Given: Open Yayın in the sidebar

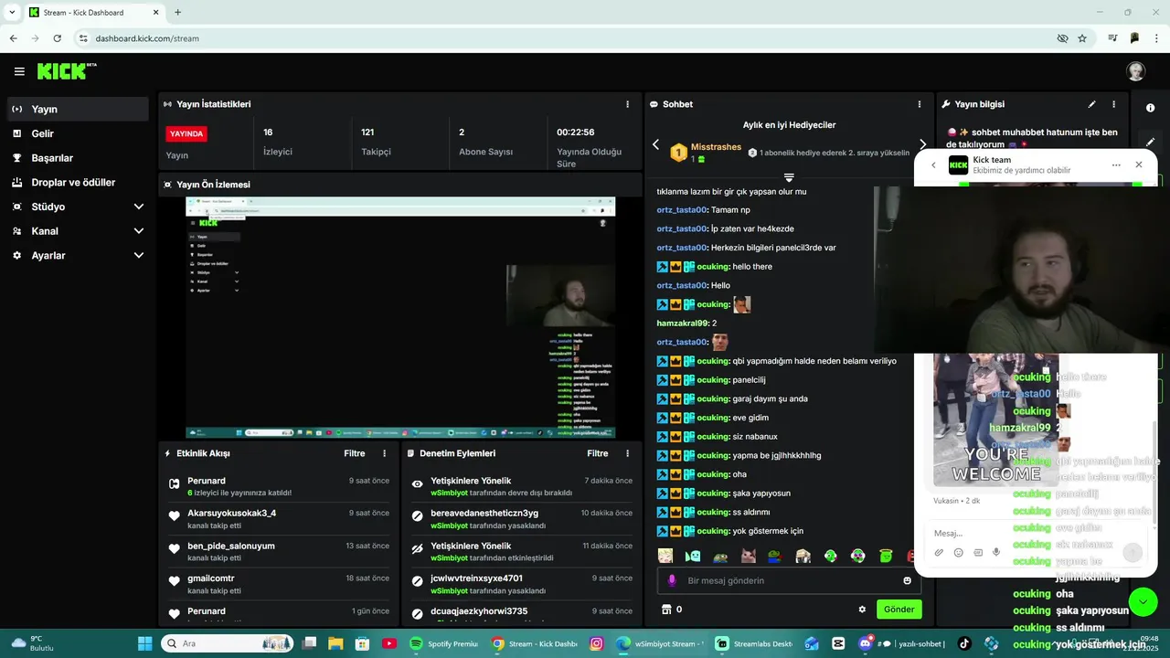Looking at the screenshot, I should pos(78,109).
